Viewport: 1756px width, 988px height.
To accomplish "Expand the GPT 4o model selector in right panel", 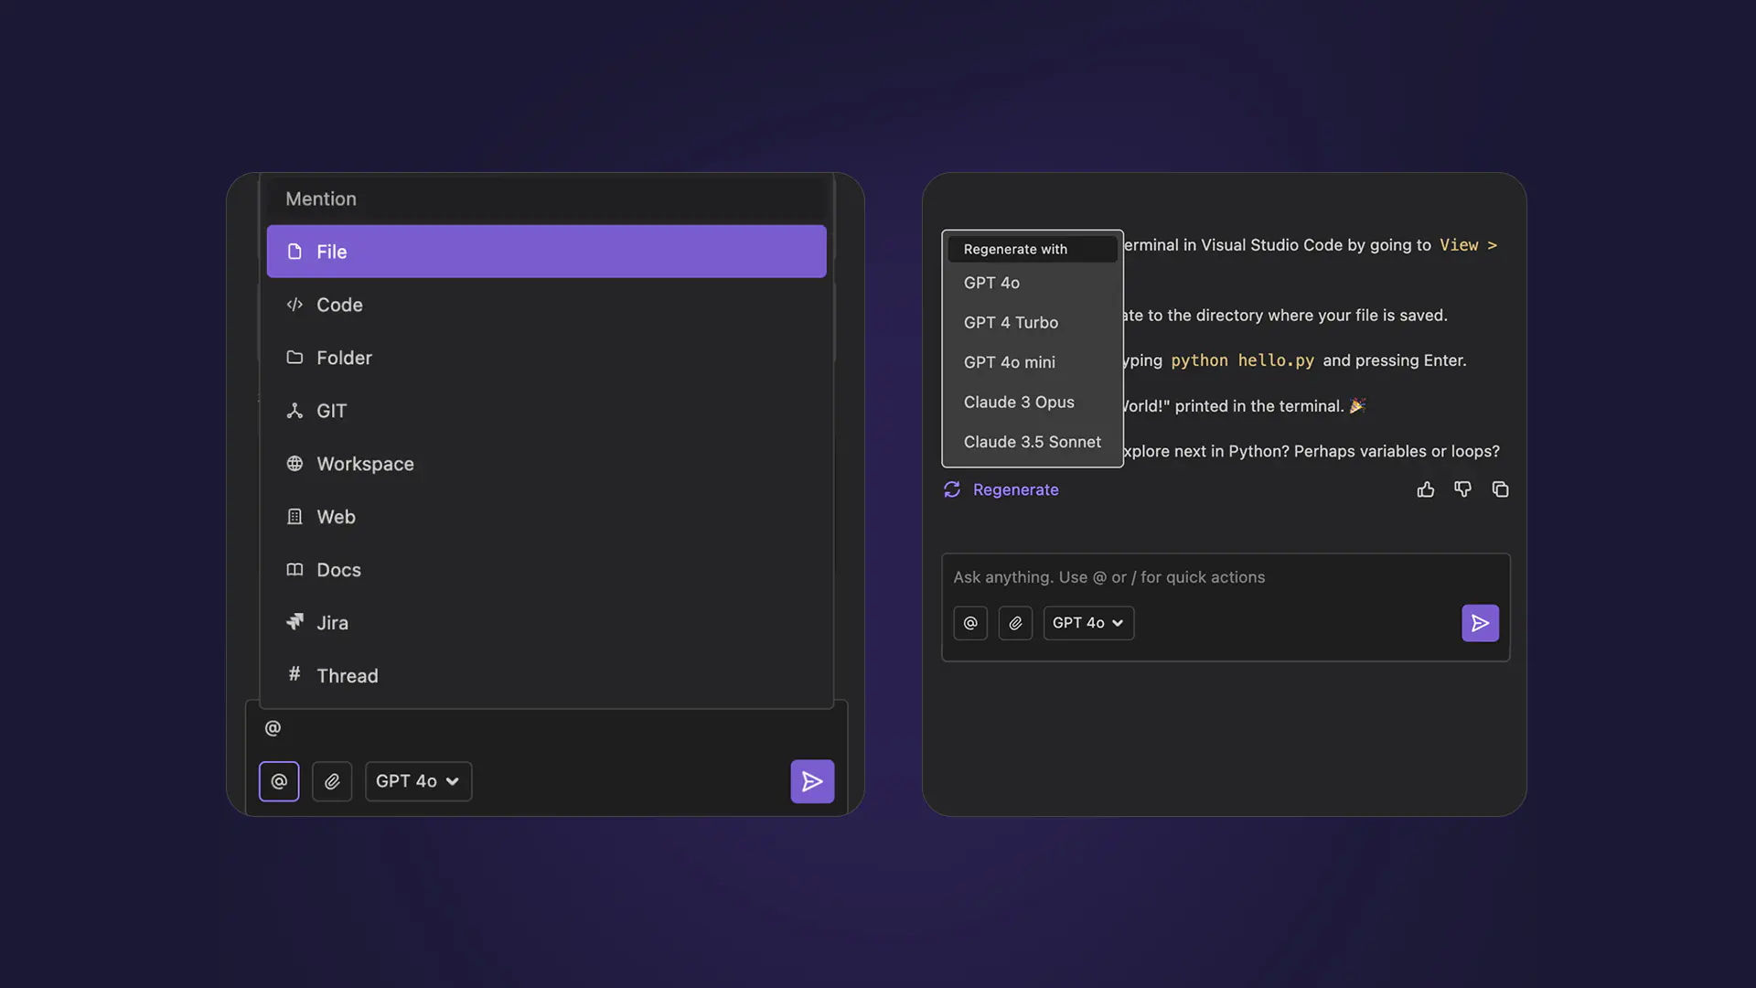I will (1087, 623).
